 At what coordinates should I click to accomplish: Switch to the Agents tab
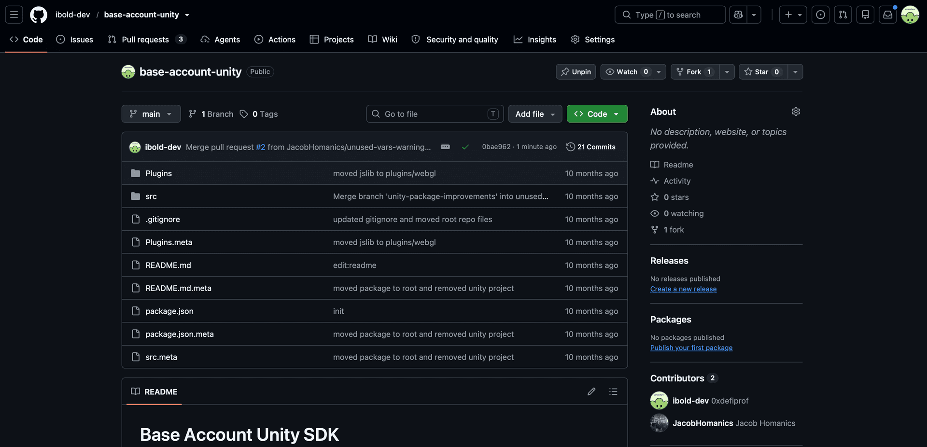point(220,40)
